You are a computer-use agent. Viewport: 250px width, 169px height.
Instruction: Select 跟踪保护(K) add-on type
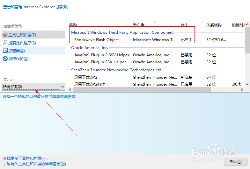coord(33,59)
